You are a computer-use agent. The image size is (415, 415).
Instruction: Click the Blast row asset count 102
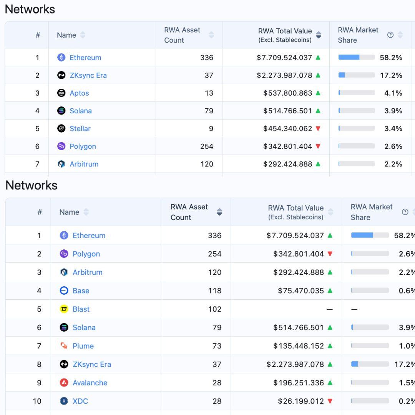[214, 309]
